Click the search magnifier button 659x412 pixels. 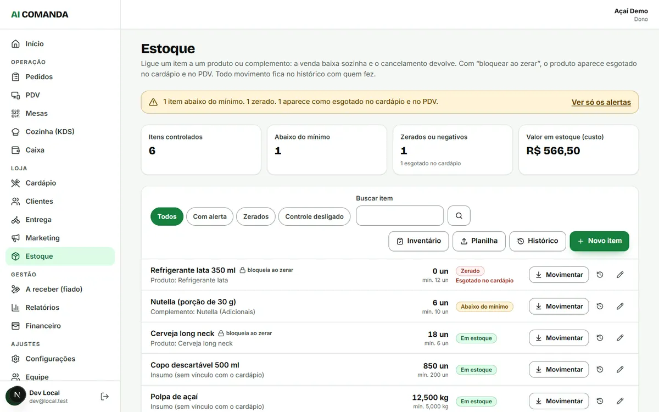459,216
